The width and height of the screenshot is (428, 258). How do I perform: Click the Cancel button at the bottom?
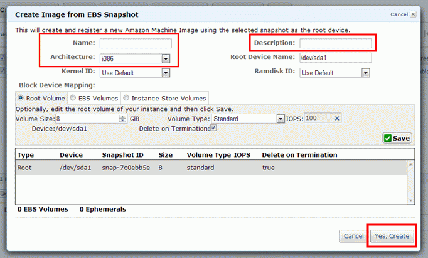click(353, 236)
